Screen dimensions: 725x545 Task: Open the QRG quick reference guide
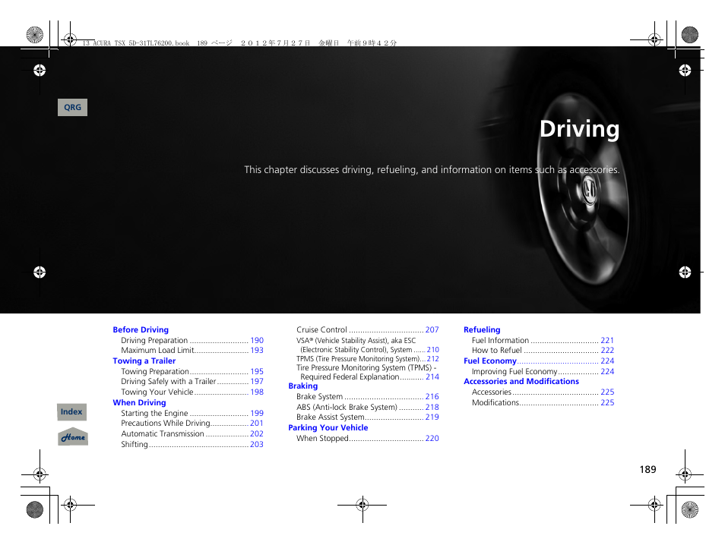[x=72, y=107]
